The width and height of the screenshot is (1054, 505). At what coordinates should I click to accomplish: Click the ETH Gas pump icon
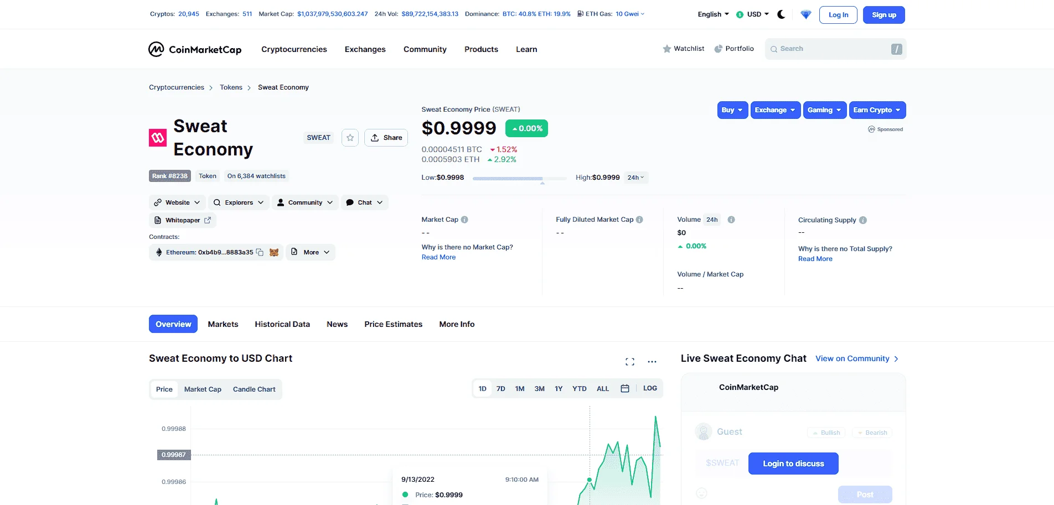[x=580, y=14]
